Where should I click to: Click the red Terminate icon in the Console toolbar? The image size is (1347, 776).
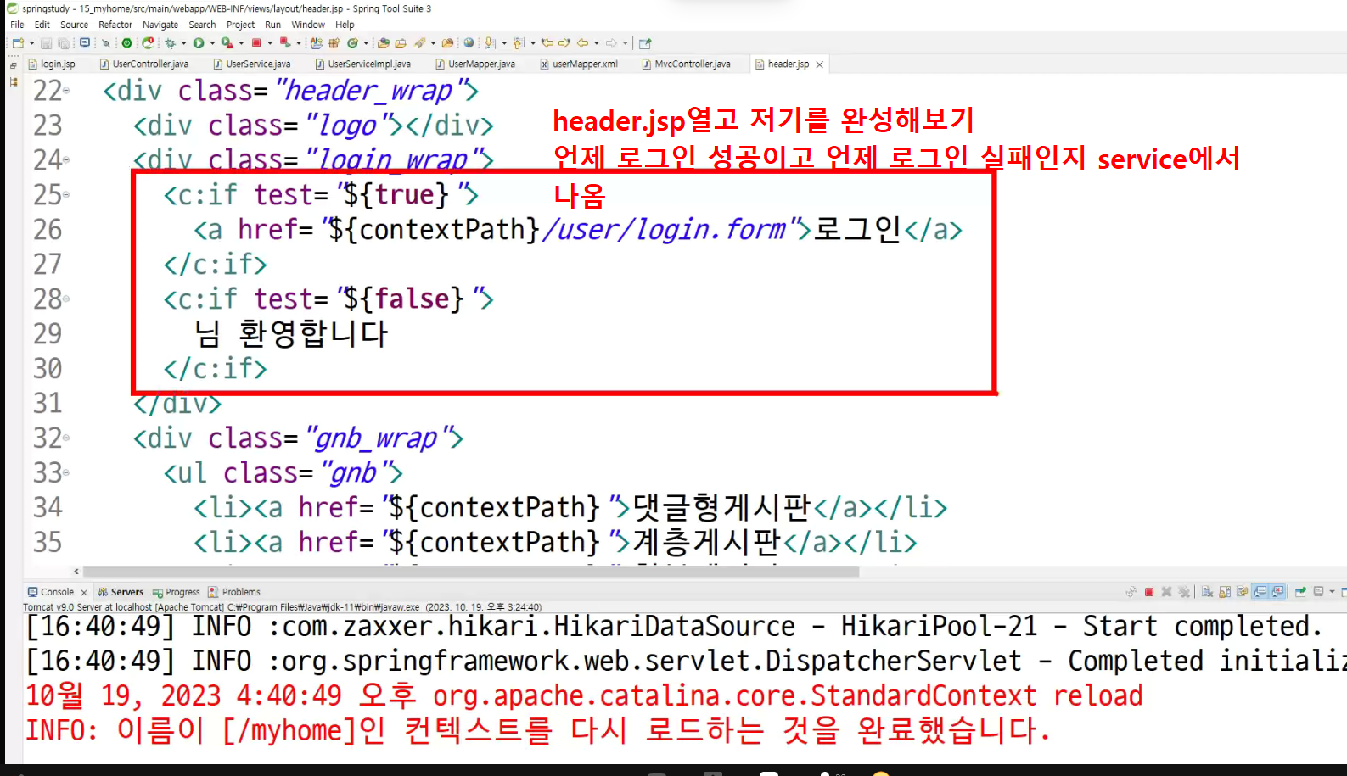1149,592
